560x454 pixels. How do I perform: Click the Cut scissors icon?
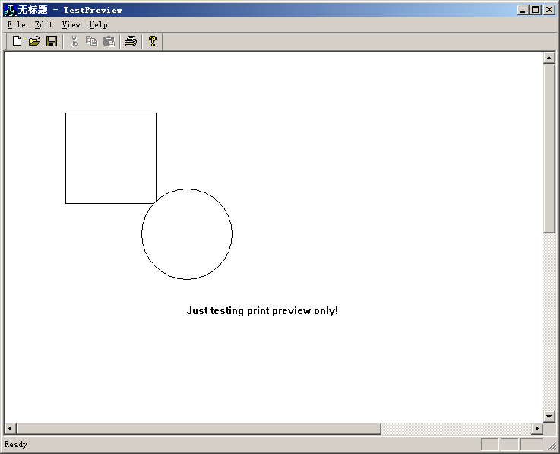pos(74,41)
